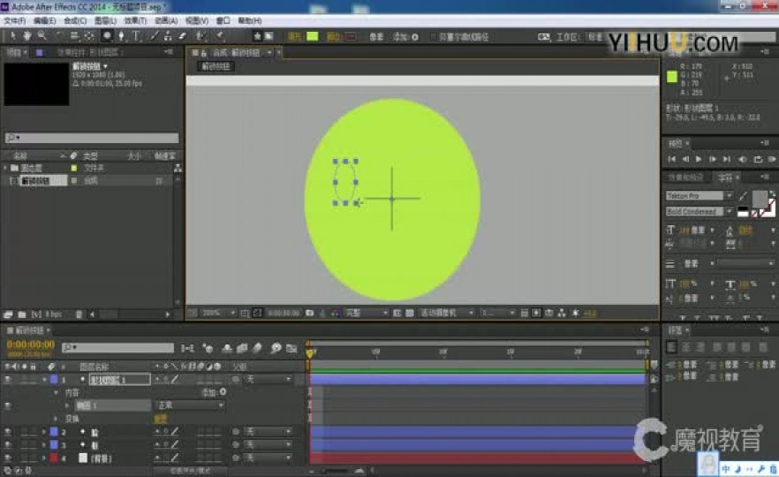
Task: Click the Stroke color swatch in toolbar
Action: tap(351, 36)
